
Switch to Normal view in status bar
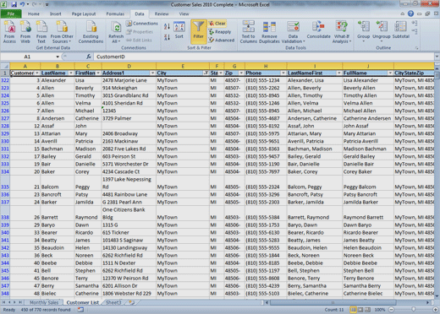(x=353, y=310)
